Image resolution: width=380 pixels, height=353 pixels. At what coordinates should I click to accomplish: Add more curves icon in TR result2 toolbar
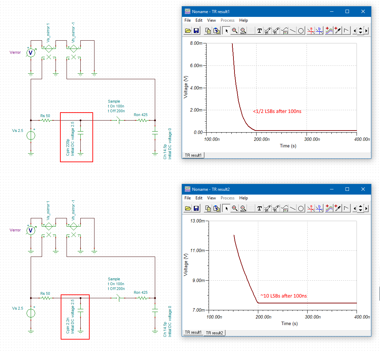pyautogui.click(x=329, y=208)
